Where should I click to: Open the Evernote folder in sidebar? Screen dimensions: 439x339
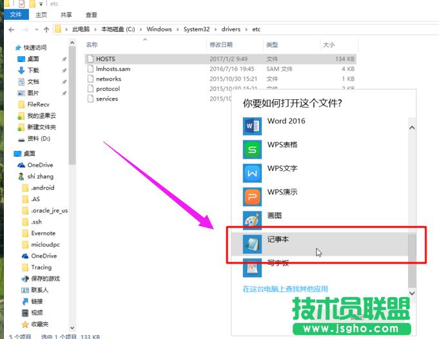pyautogui.click(x=43, y=233)
